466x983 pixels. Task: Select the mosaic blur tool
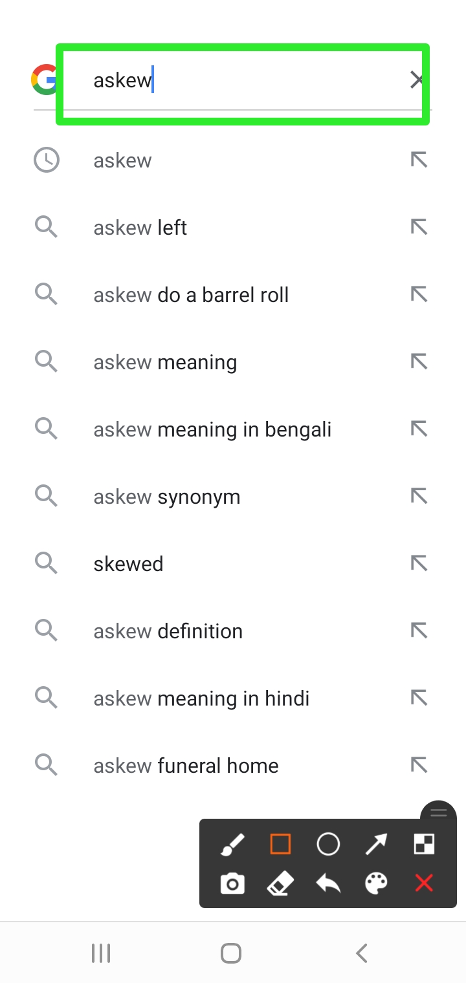tap(424, 845)
